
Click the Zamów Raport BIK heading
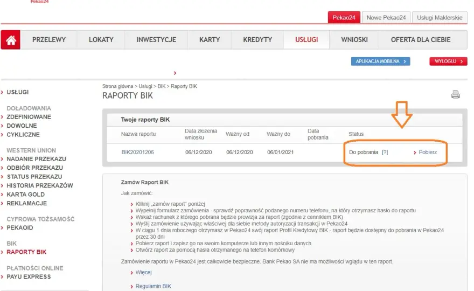click(144, 182)
